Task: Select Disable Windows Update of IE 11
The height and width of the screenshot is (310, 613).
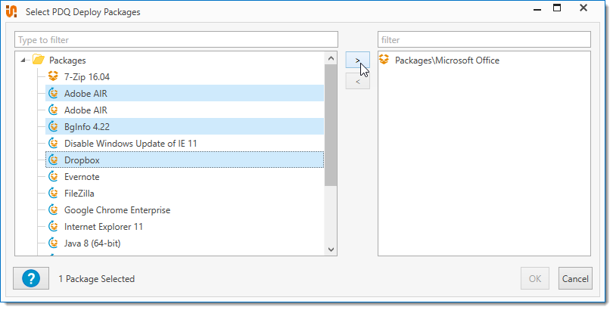Action: click(x=131, y=143)
